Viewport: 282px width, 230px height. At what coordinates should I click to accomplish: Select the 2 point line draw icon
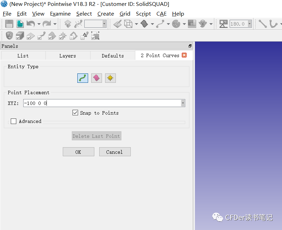tap(263, 24)
